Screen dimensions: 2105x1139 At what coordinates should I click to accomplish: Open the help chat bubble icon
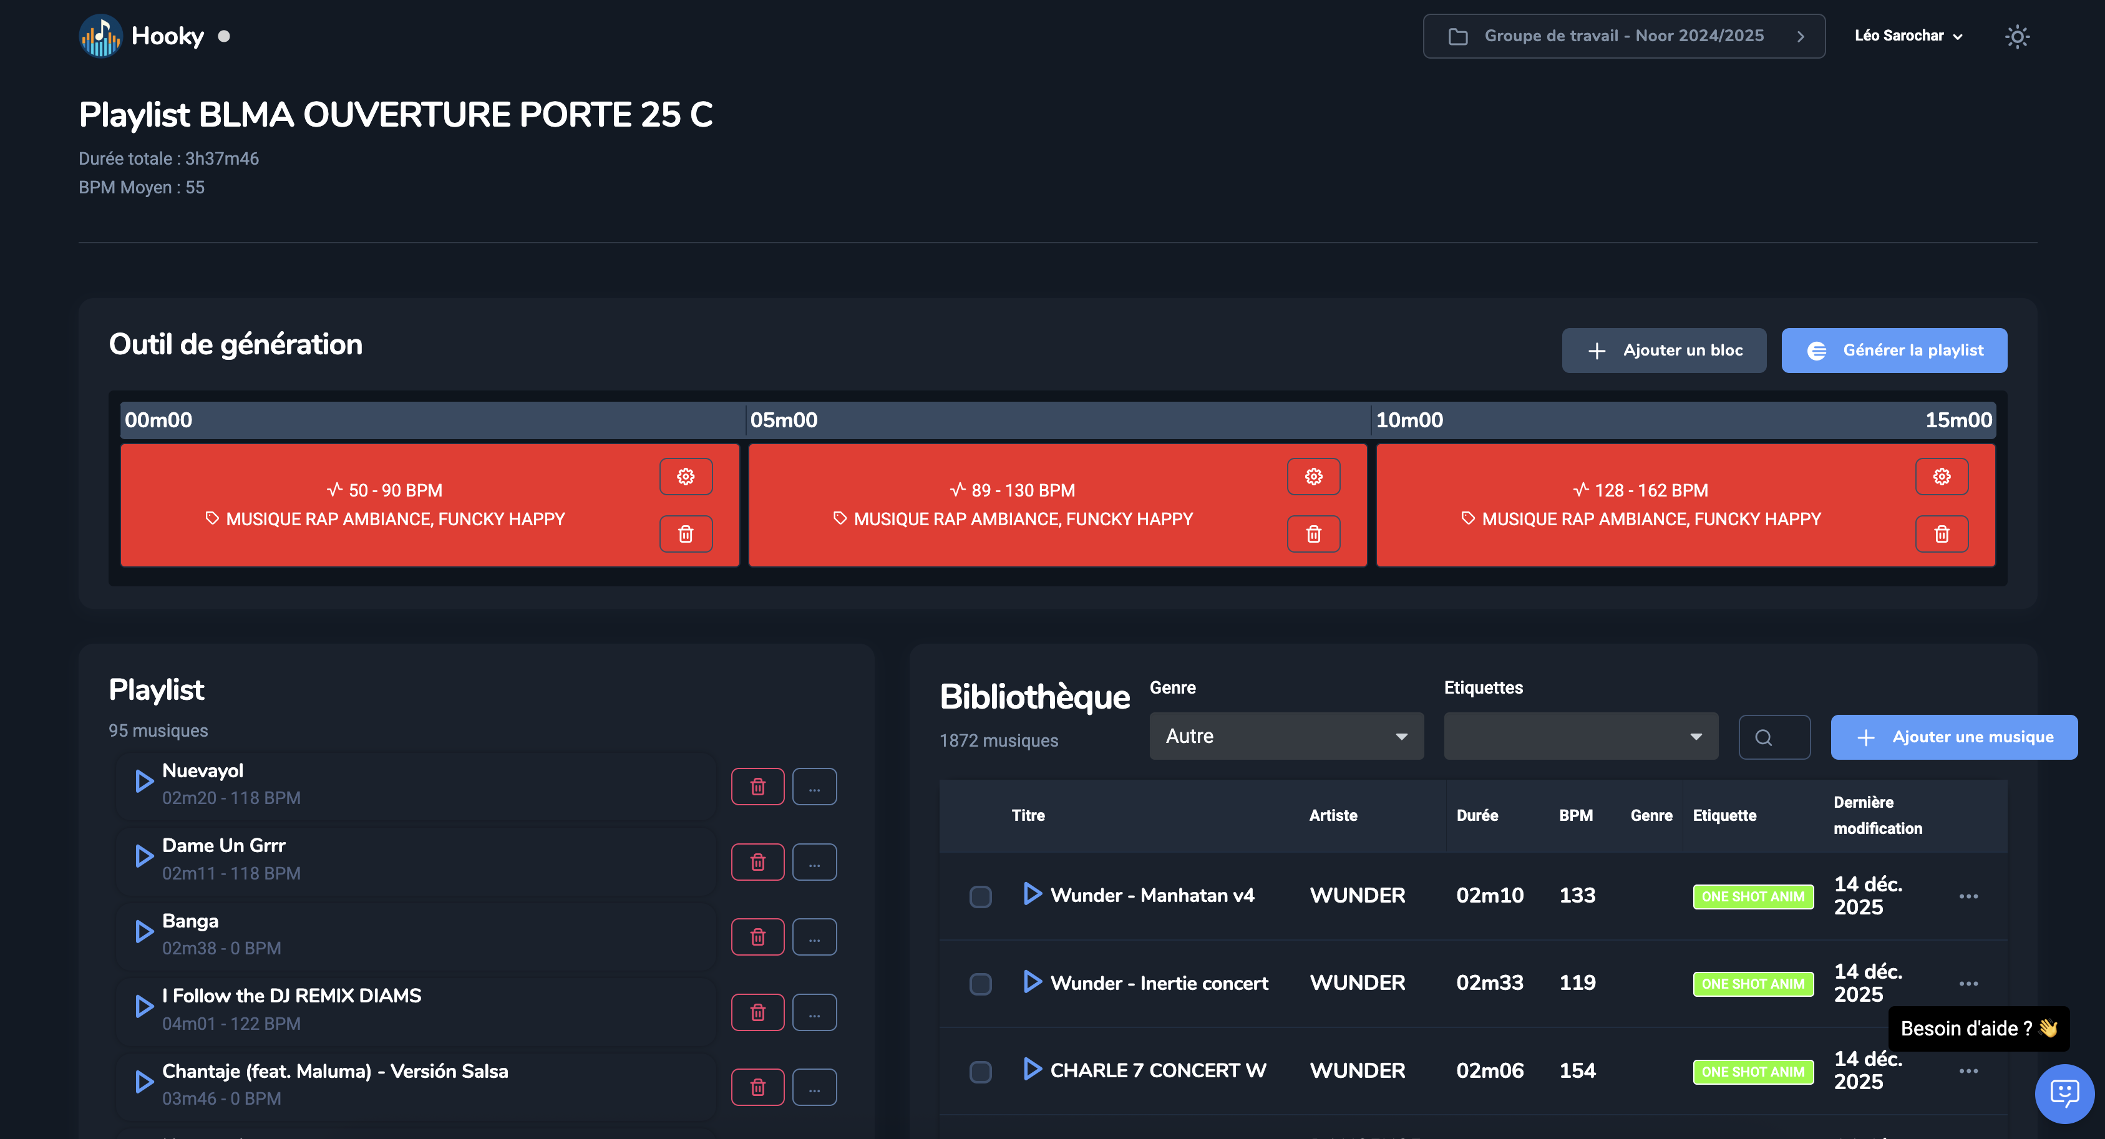coord(2064,1093)
